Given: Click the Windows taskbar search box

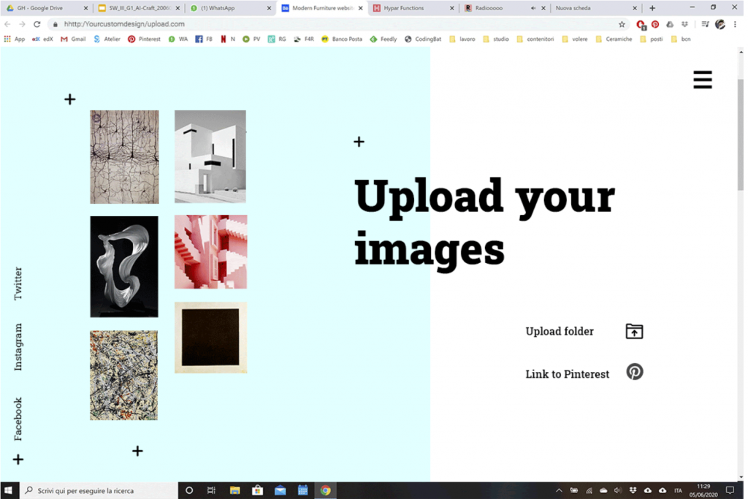Looking at the screenshot, I should [102, 490].
